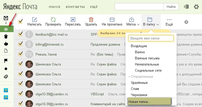Focus the Введите имя папки input field

click(x=151, y=38)
